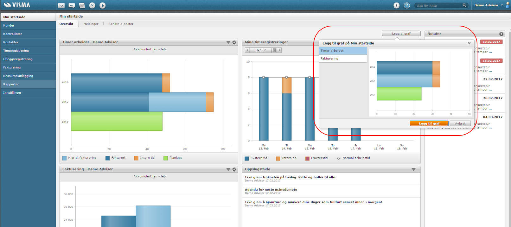Open Kontrollister in sidebar
The width and height of the screenshot is (511, 227).
[x=28, y=34]
